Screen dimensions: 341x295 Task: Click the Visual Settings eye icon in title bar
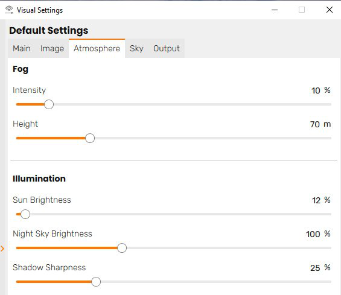pos(9,10)
